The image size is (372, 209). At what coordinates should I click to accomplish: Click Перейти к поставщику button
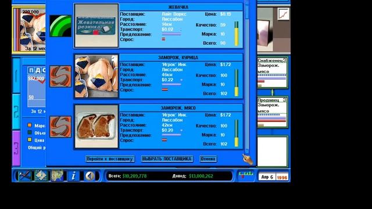[110, 158]
